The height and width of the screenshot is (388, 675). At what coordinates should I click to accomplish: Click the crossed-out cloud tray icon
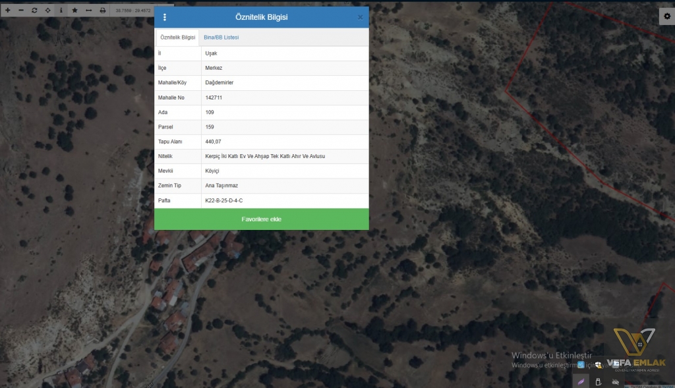pyautogui.click(x=615, y=381)
